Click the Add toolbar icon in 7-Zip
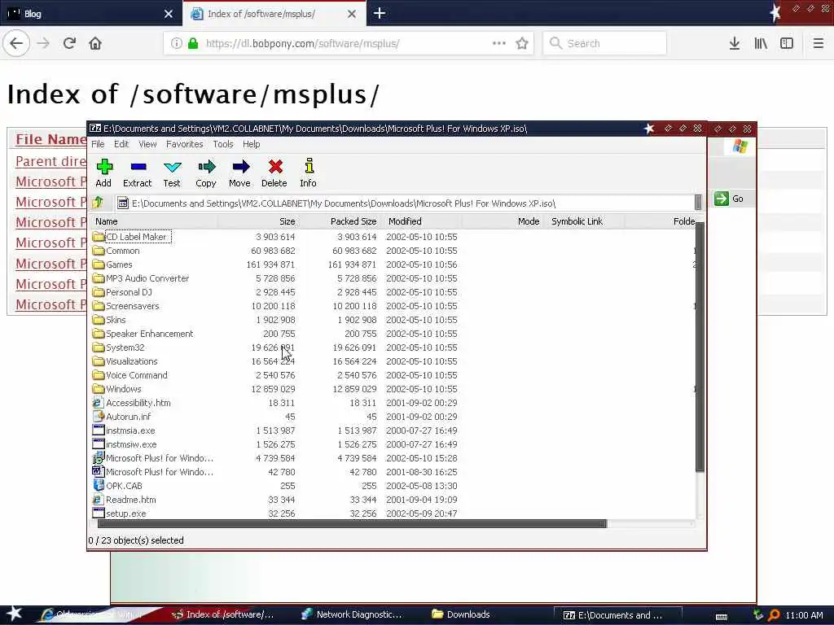This screenshot has height=625, width=834. coord(103,173)
